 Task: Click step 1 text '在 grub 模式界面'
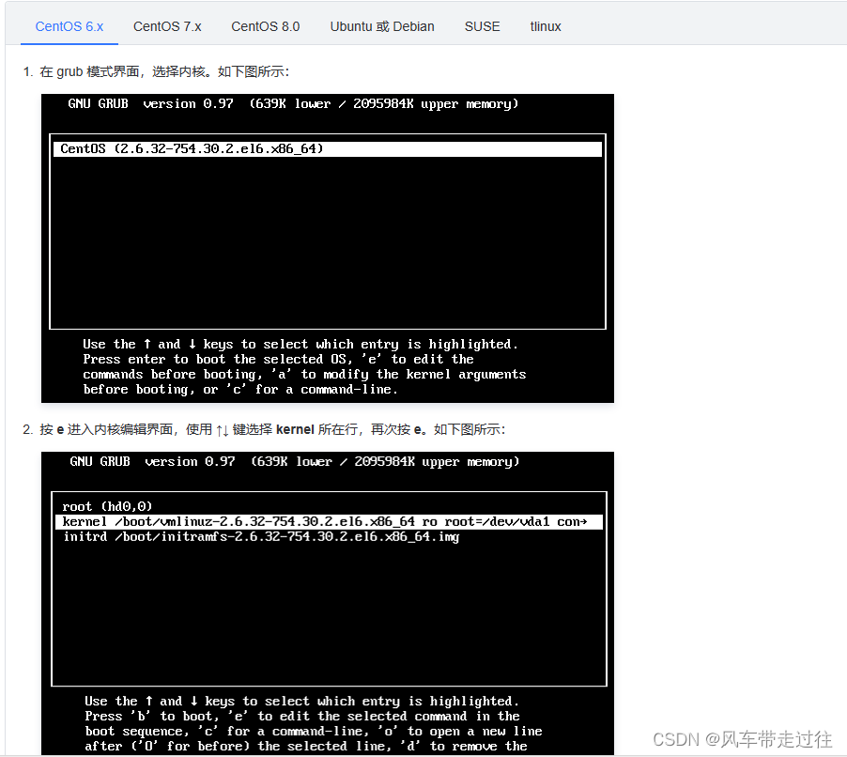[89, 72]
